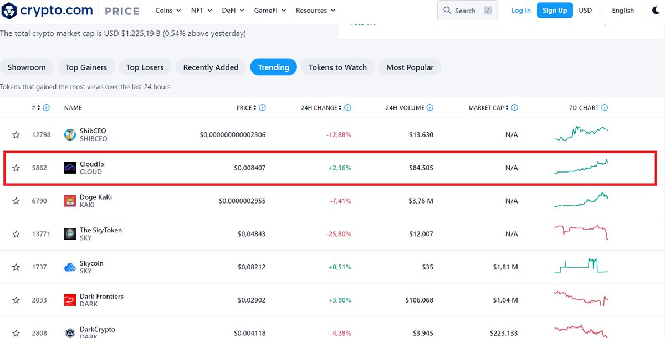
Task: Show info icon beside 24H VOLUME
Action: (430, 108)
